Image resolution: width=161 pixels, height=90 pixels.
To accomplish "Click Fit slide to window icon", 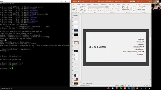I will tap(149, 85).
